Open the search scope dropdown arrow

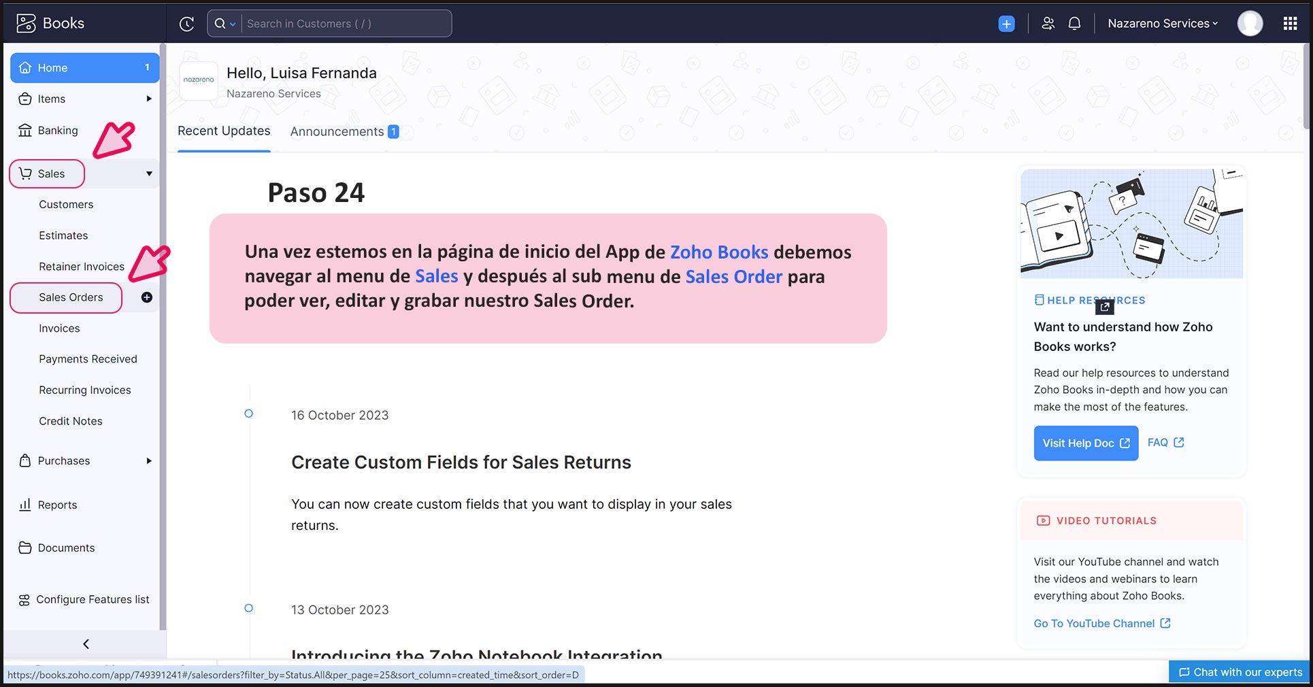pos(233,24)
